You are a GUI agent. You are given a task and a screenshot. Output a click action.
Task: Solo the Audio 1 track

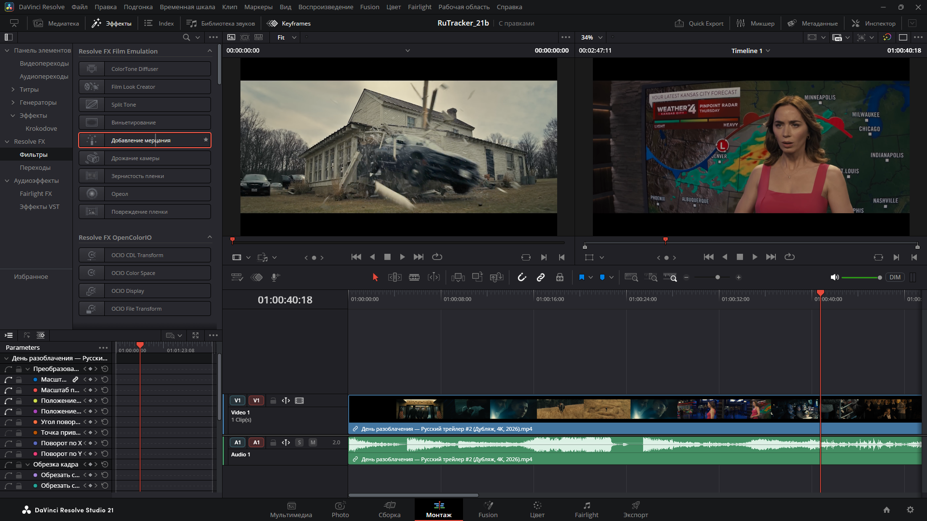299,442
